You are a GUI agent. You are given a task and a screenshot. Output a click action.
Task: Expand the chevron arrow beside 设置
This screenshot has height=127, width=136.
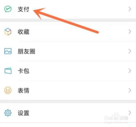pyautogui.click(x=130, y=113)
